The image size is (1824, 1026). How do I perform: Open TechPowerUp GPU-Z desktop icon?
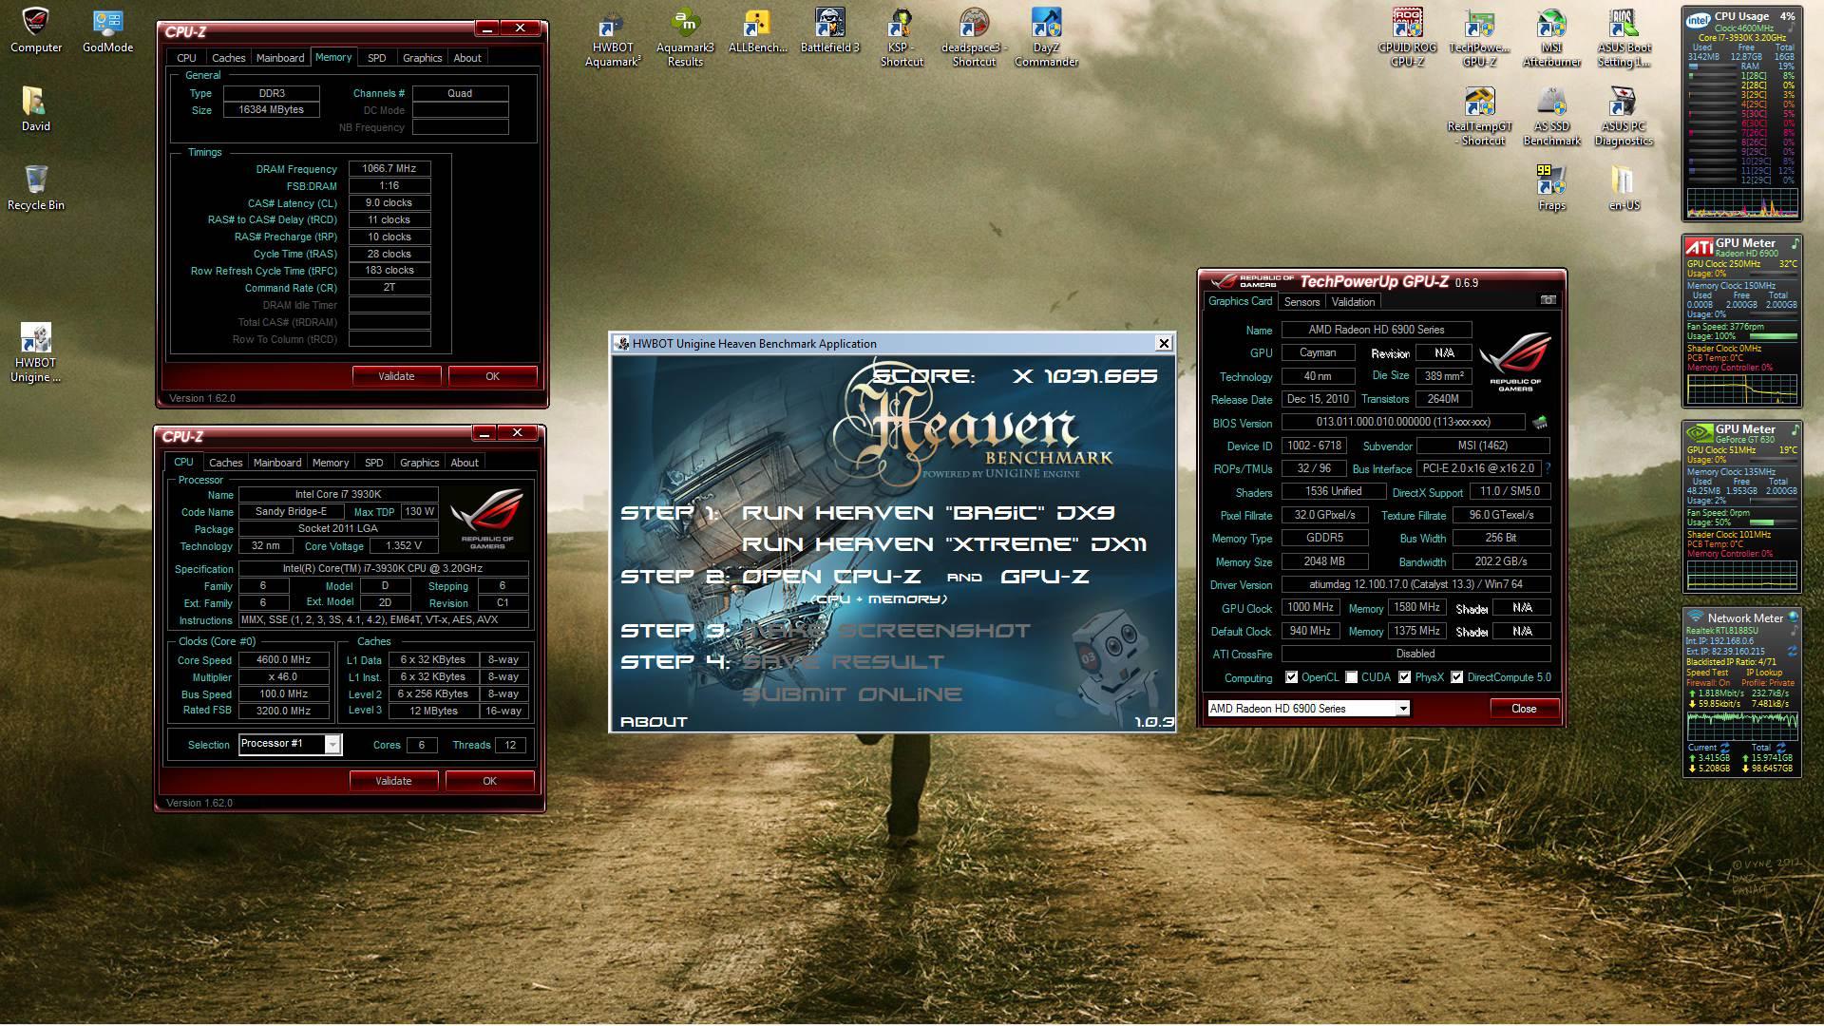(x=1479, y=38)
